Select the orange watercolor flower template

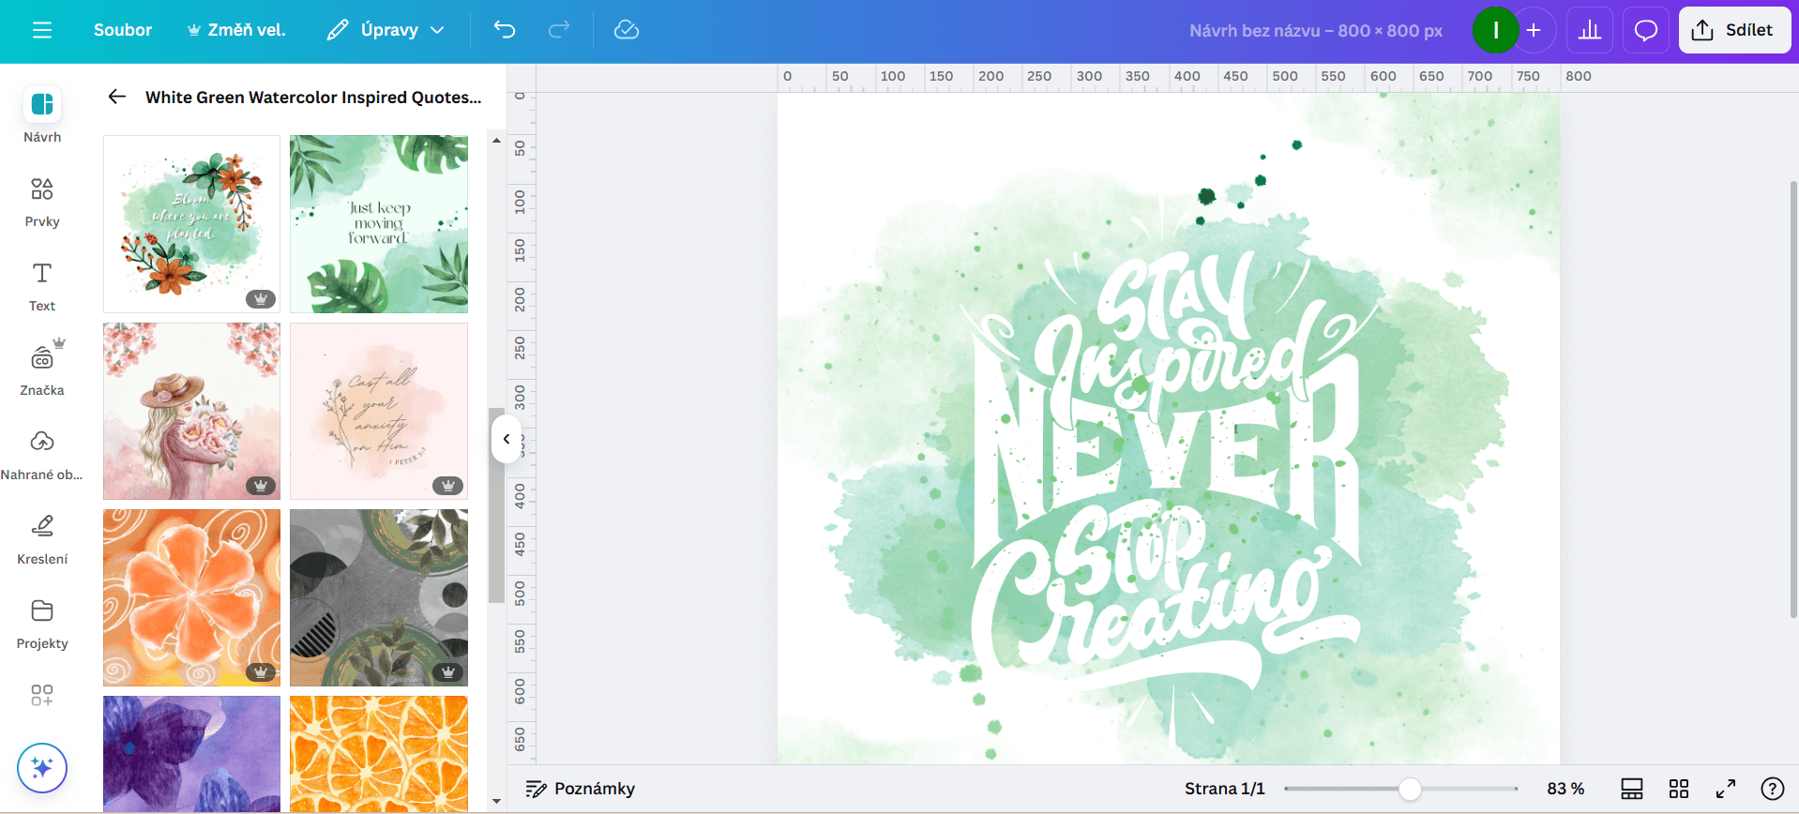point(191,597)
